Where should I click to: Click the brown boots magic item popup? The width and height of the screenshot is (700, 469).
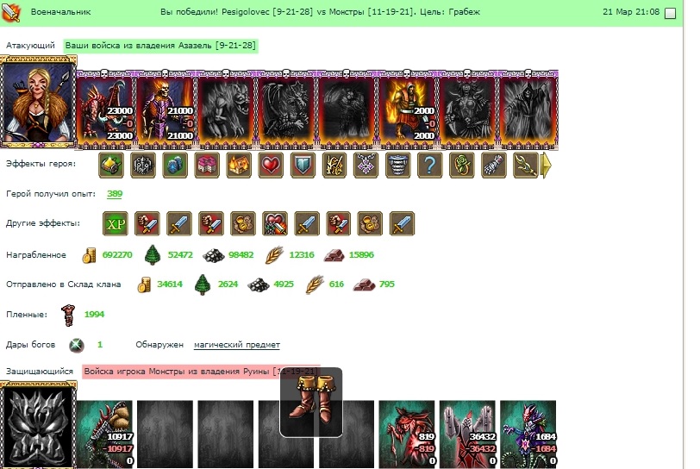pyautogui.click(x=311, y=402)
